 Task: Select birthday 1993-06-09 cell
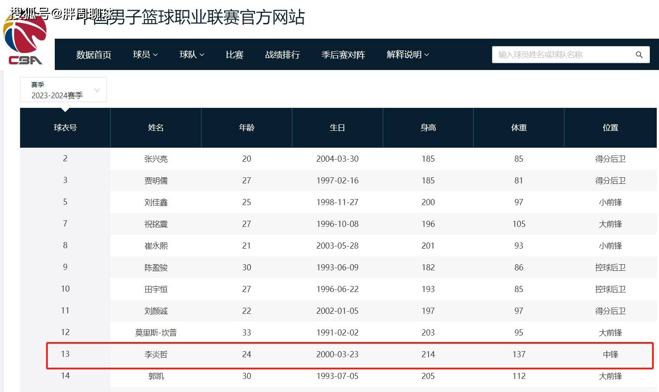coord(337,268)
